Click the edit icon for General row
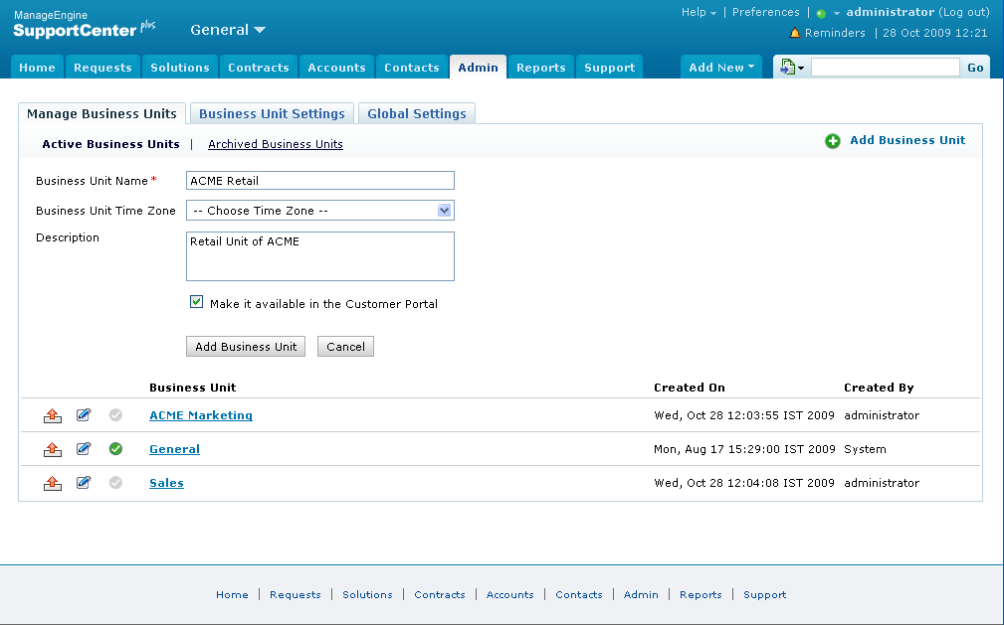The height and width of the screenshot is (625, 1004). point(84,448)
